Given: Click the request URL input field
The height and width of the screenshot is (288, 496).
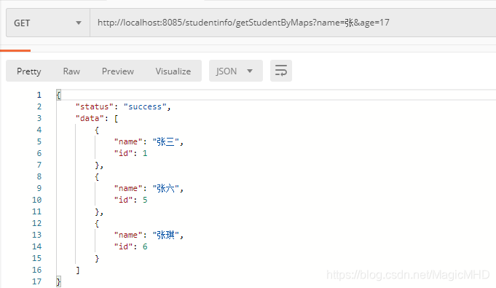Looking at the screenshot, I should click(293, 23).
